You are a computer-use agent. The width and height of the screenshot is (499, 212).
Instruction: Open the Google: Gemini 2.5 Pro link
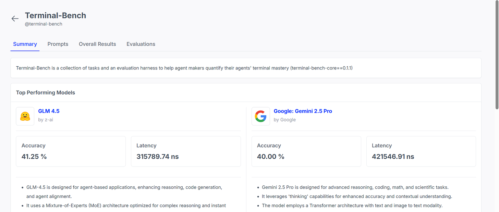tap(303, 111)
